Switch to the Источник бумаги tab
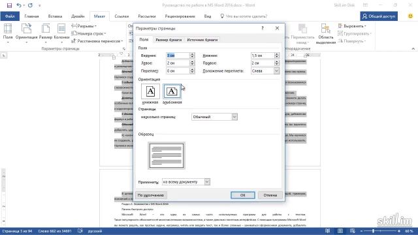Viewport: 418px width, 235px height. click(202, 40)
